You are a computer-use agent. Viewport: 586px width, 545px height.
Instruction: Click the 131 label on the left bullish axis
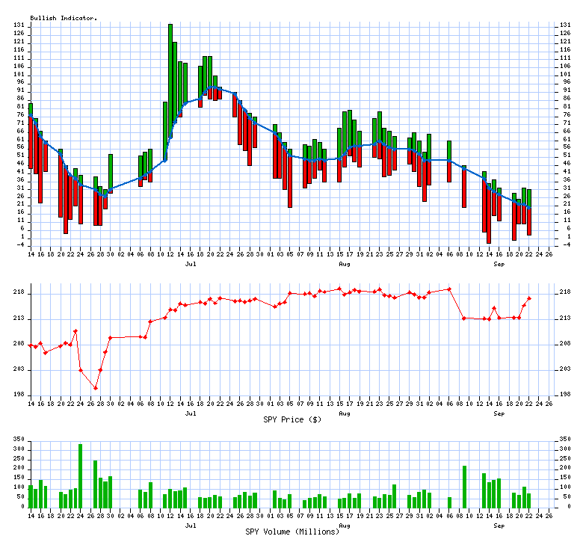[x=19, y=25]
